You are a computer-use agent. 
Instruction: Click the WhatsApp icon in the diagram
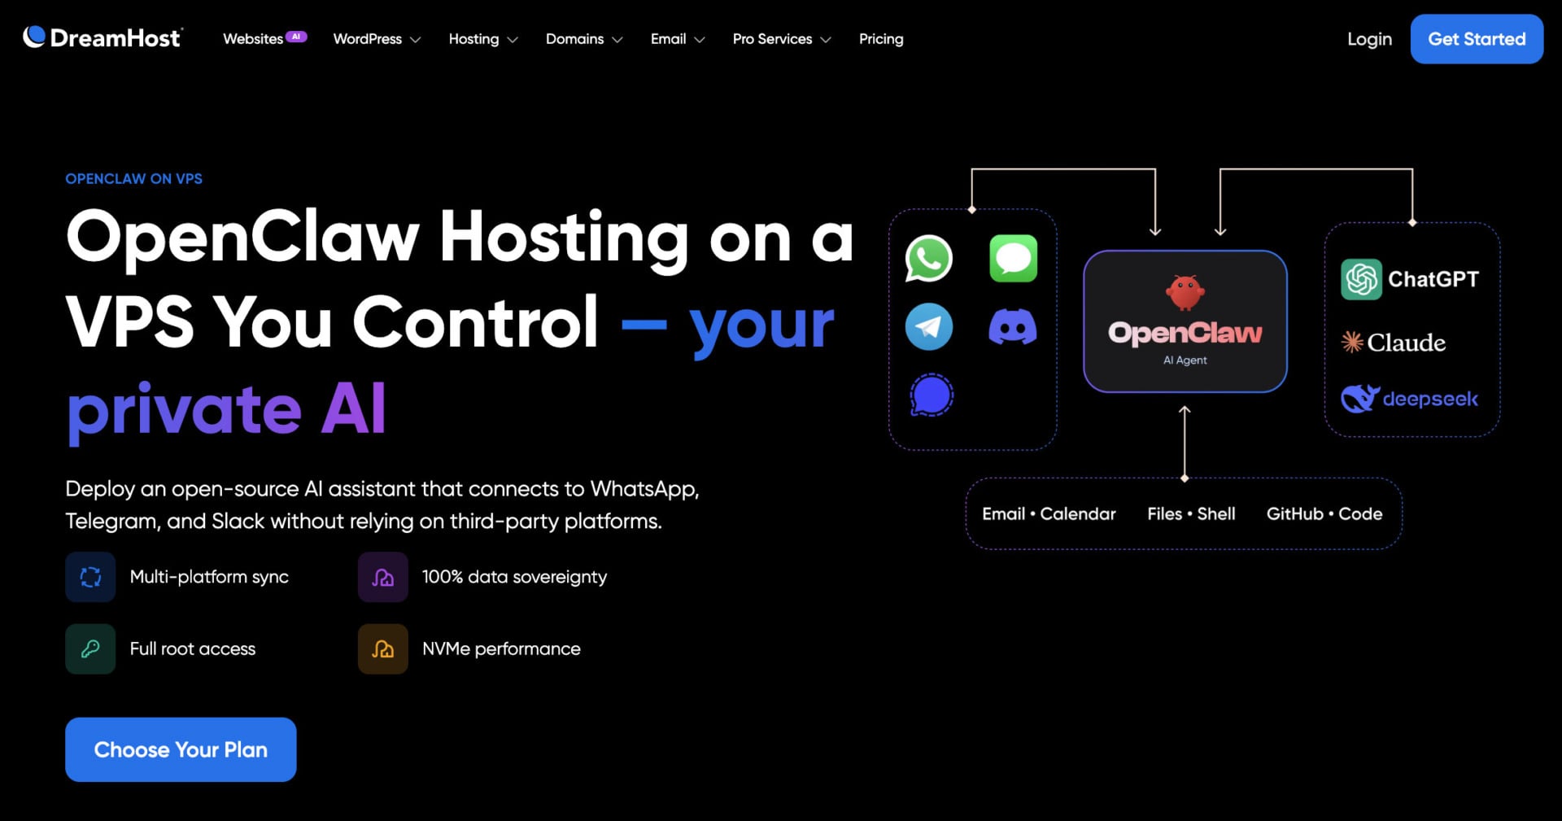coord(928,259)
